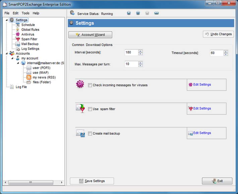This screenshot has width=238, height=194.
Task: Select Global Rules in the tree
Action: (x=30, y=30)
